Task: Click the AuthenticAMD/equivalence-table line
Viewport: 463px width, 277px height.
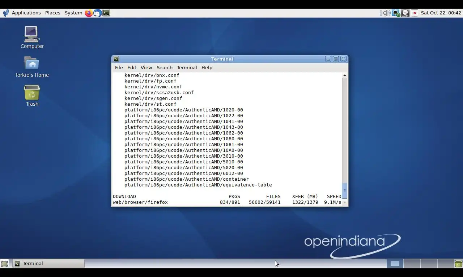Action: [198, 185]
